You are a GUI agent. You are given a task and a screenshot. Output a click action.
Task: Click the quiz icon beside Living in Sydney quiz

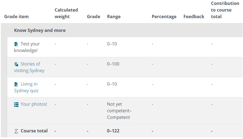tap(16, 85)
